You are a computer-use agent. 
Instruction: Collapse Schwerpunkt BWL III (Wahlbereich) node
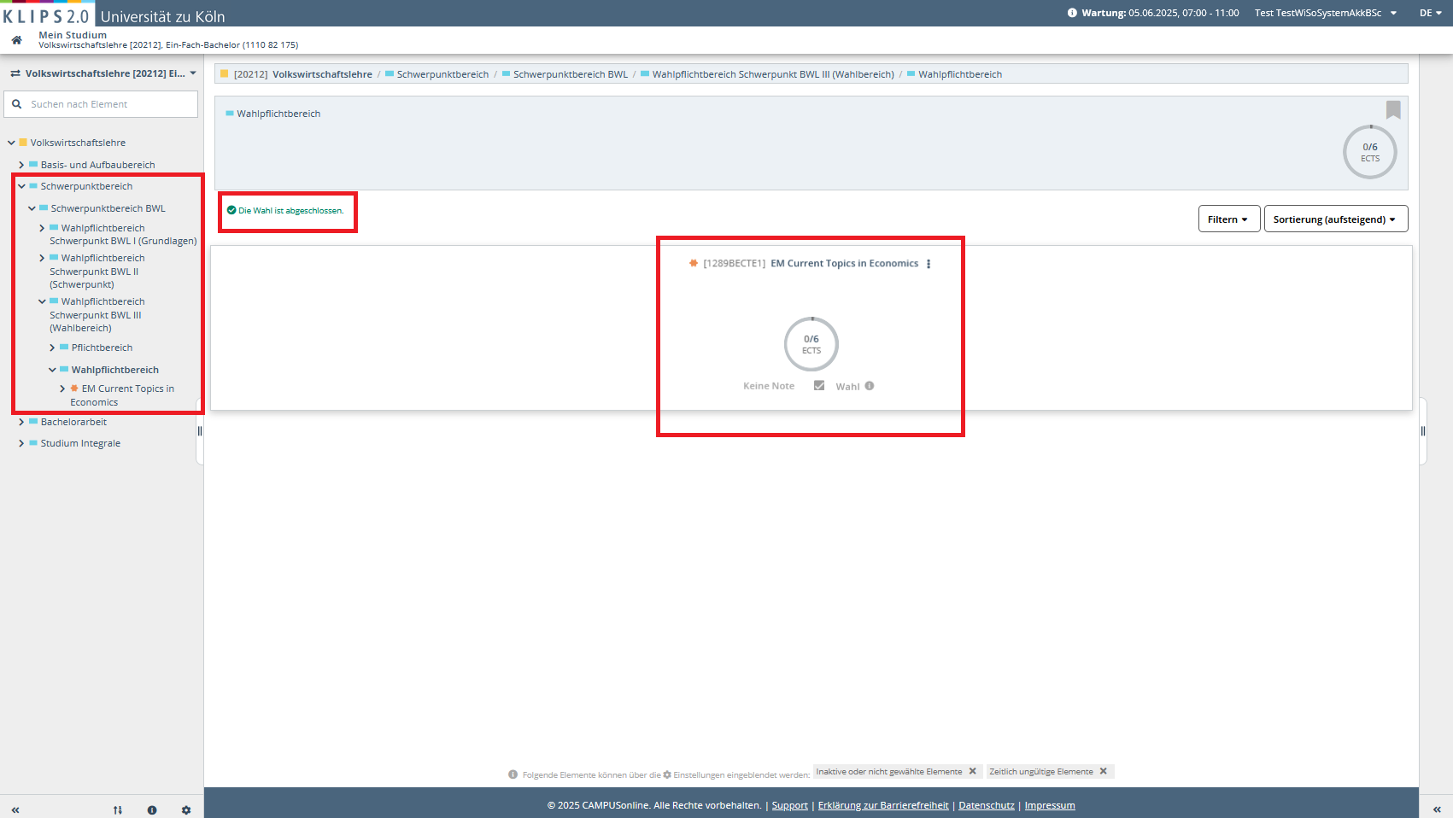tap(42, 301)
